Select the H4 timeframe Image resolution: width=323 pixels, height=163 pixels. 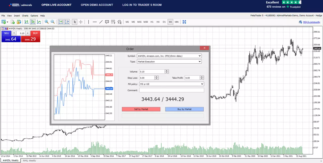click(158, 22)
